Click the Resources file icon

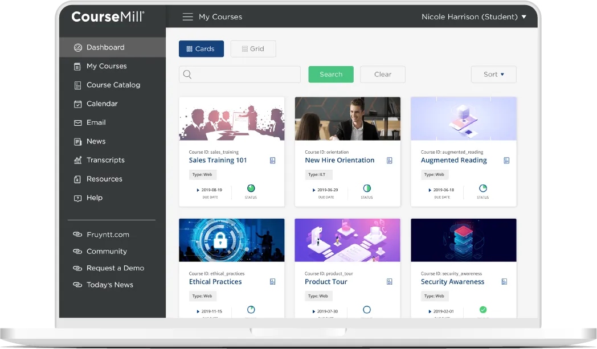tap(77, 179)
